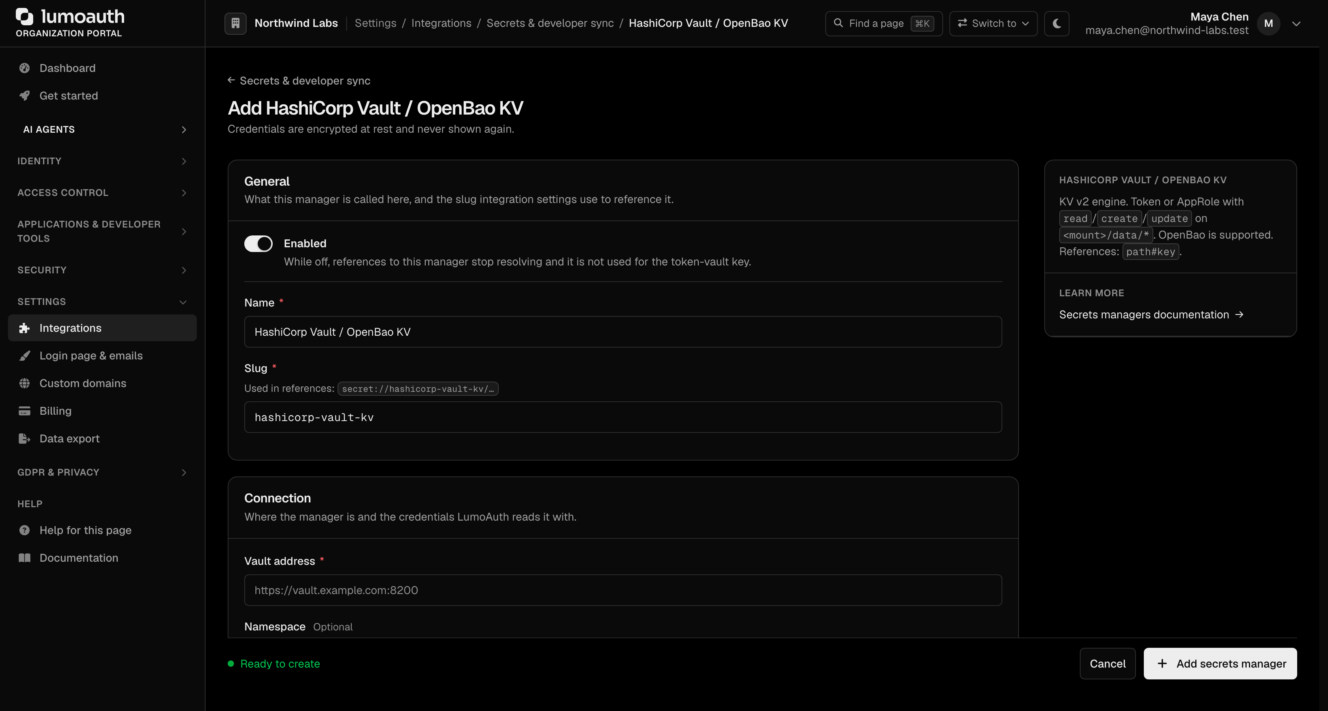Click the Vault address input field
This screenshot has width=1328, height=711.
click(623, 591)
